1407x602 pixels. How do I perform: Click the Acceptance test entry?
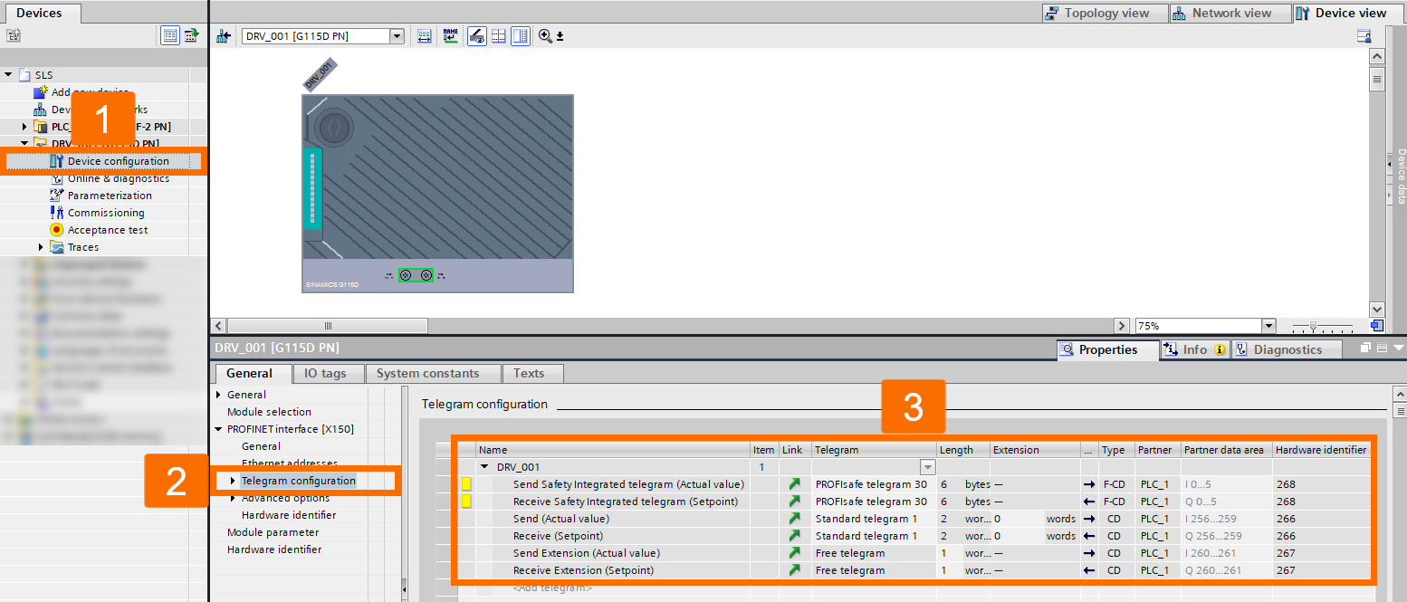(108, 229)
